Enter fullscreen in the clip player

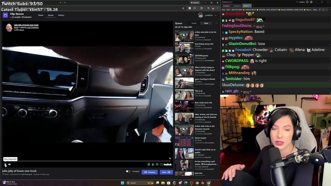tap(161, 165)
